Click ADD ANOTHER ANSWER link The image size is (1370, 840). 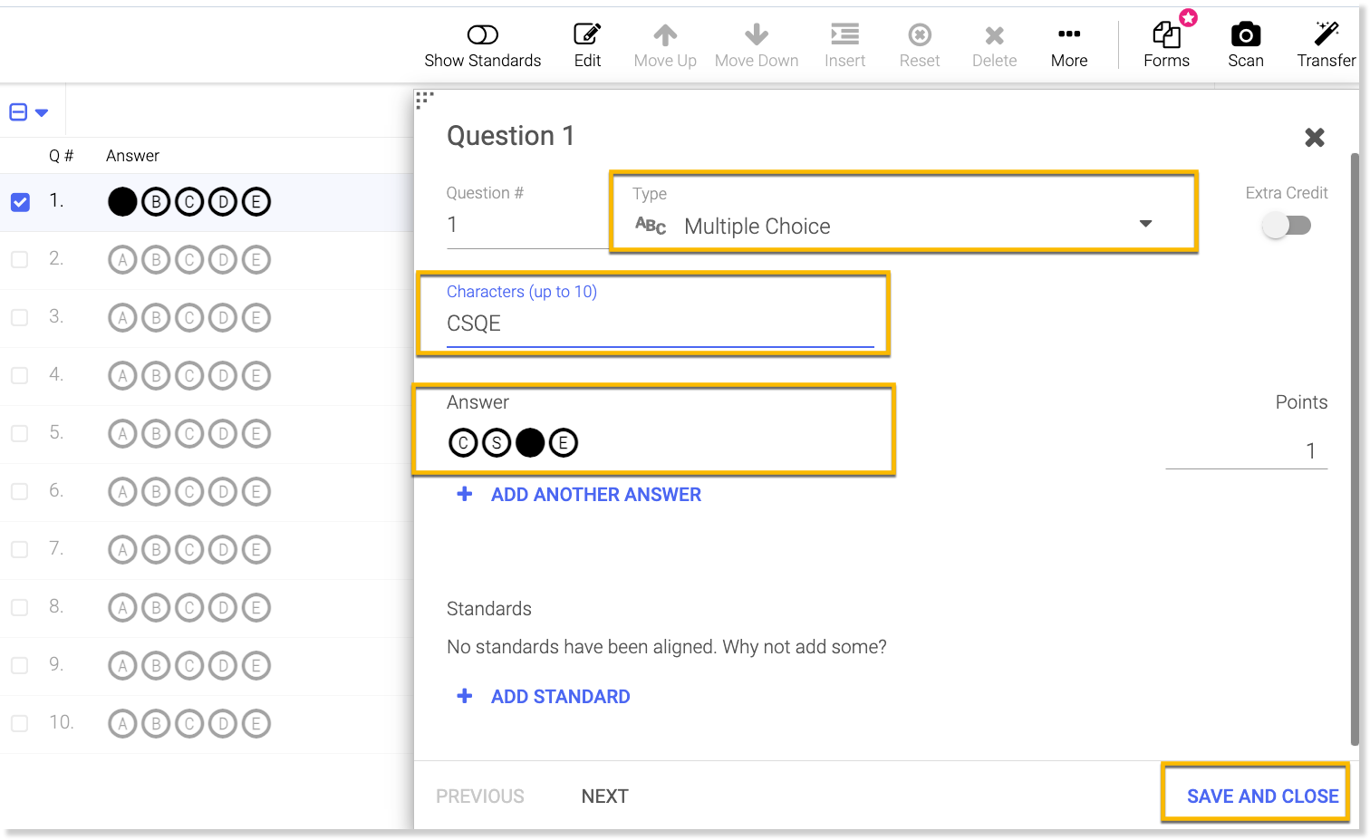pyautogui.click(x=595, y=495)
